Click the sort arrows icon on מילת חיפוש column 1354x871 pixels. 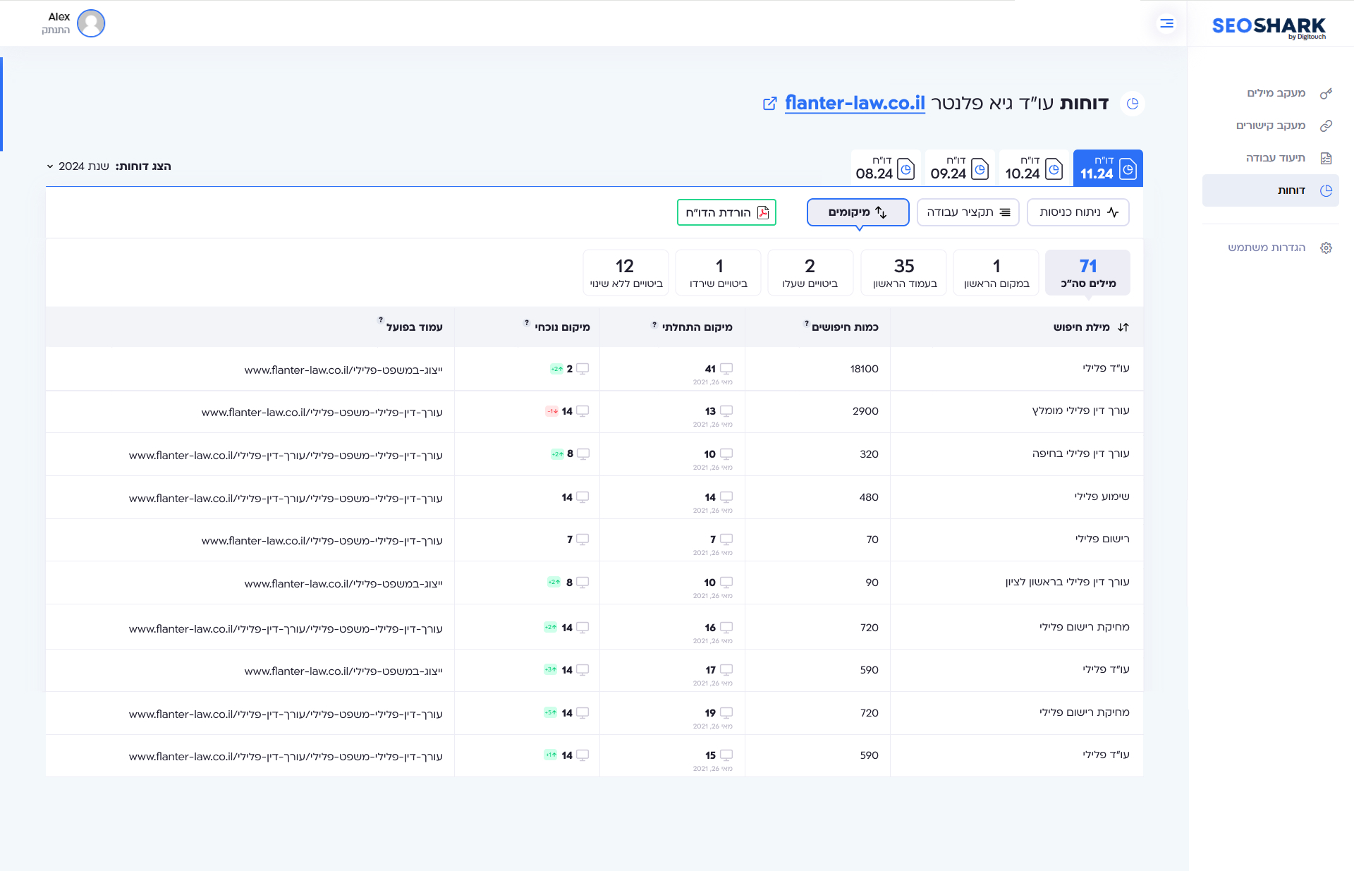click(x=1123, y=327)
